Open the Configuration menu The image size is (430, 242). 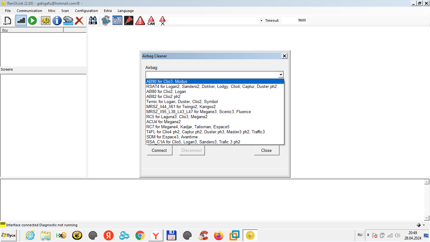pos(86,11)
